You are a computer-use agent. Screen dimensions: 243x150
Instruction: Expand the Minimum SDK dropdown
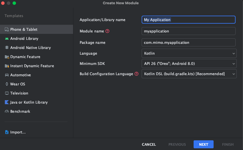pyautogui.click(x=189, y=63)
